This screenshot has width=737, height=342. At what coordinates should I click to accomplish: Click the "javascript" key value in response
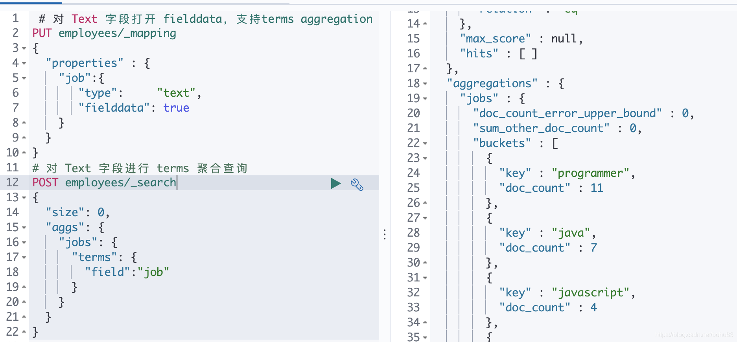pyautogui.click(x=590, y=293)
